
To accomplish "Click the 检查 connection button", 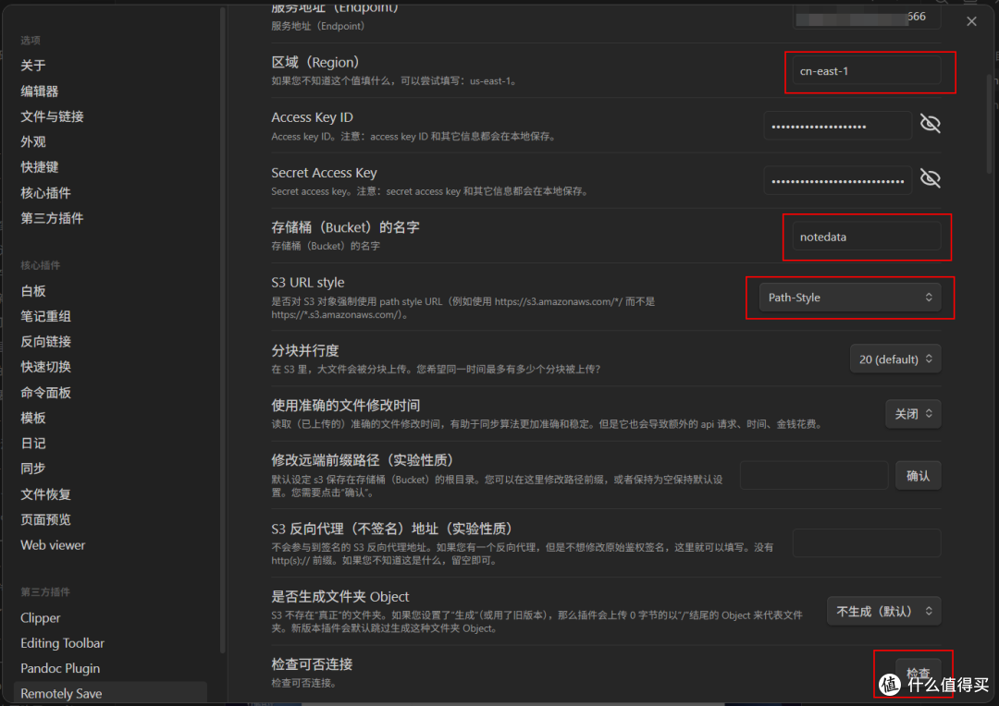I will 918,673.
